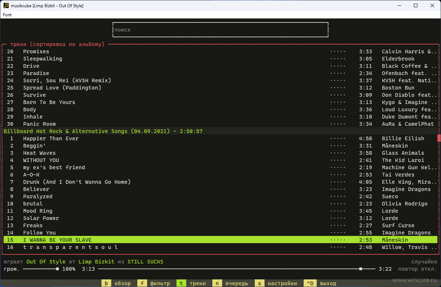The height and width of the screenshot is (287, 441).
Task: Select track Drive
Action: click(220, 66)
